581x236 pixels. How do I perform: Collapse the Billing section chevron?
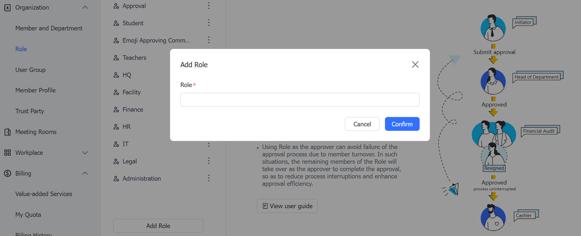pos(85,173)
